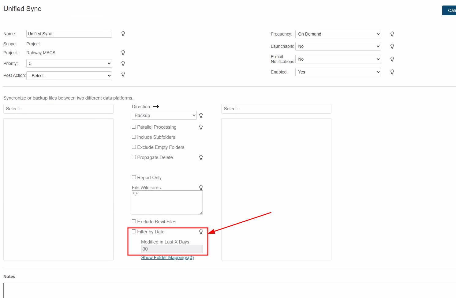Image resolution: width=456 pixels, height=298 pixels.
Task: Click the lightbulb hint next to Launchable
Action: [392, 46]
